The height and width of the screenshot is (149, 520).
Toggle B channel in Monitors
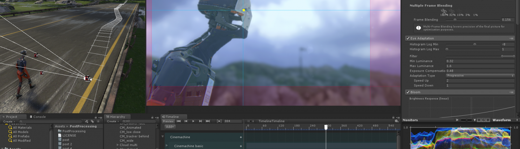[x=488, y=120]
